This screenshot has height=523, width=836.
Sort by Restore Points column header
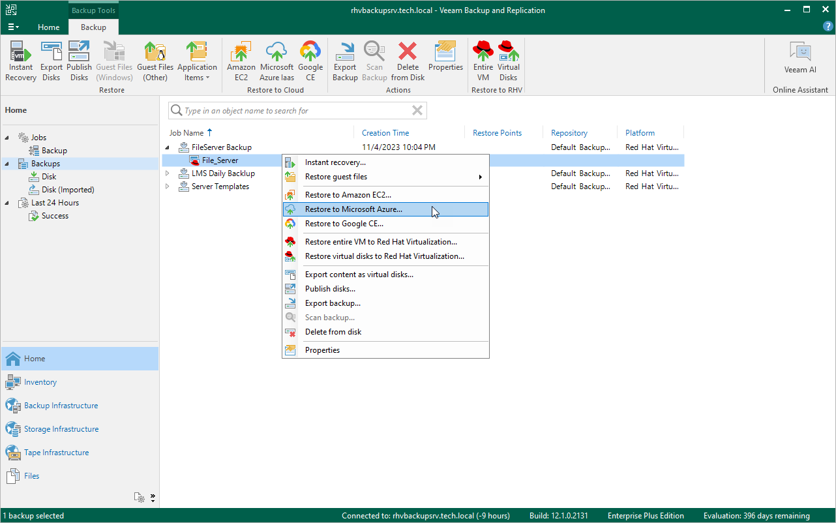[497, 133]
